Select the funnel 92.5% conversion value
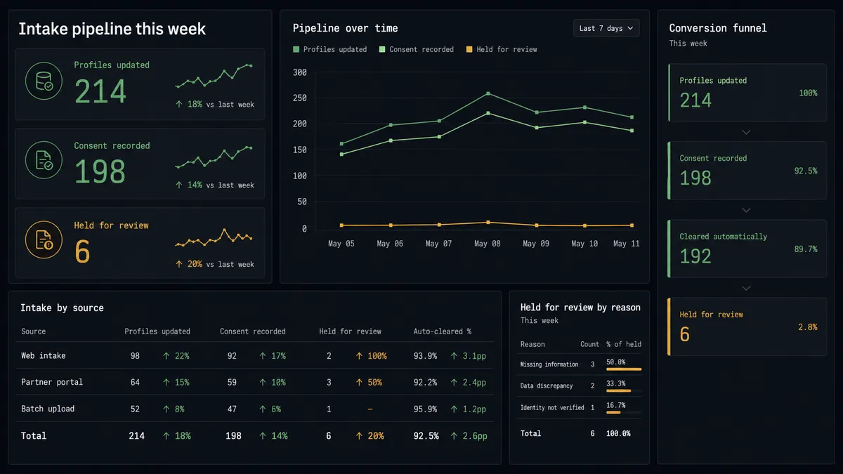The height and width of the screenshot is (474, 843). 805,171
